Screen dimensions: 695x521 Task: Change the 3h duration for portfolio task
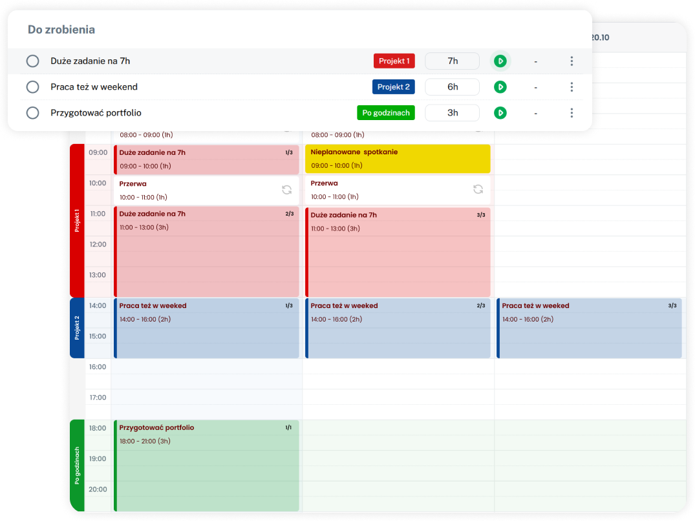pos(452,112)
